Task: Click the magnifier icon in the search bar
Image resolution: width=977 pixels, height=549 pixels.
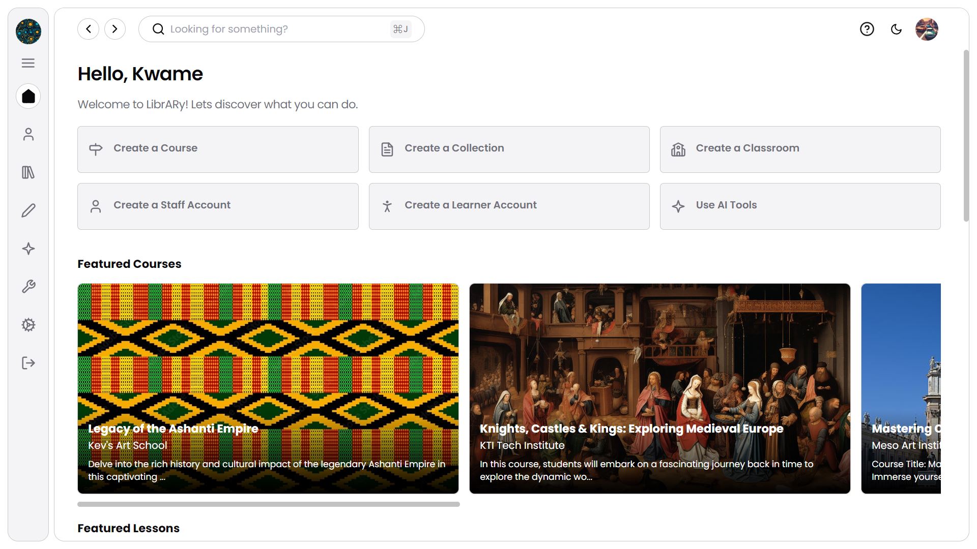Action: (x=158, y=29)
